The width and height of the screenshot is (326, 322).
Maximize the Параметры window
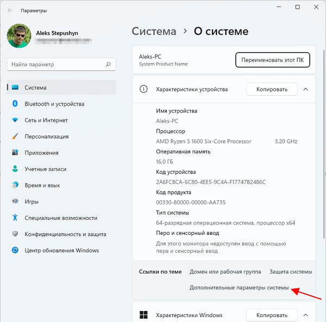pyautogui.click(x=298, y=7)
